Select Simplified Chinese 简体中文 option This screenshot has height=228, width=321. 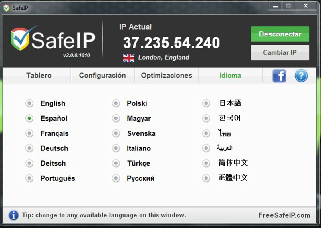pos(206,163)
